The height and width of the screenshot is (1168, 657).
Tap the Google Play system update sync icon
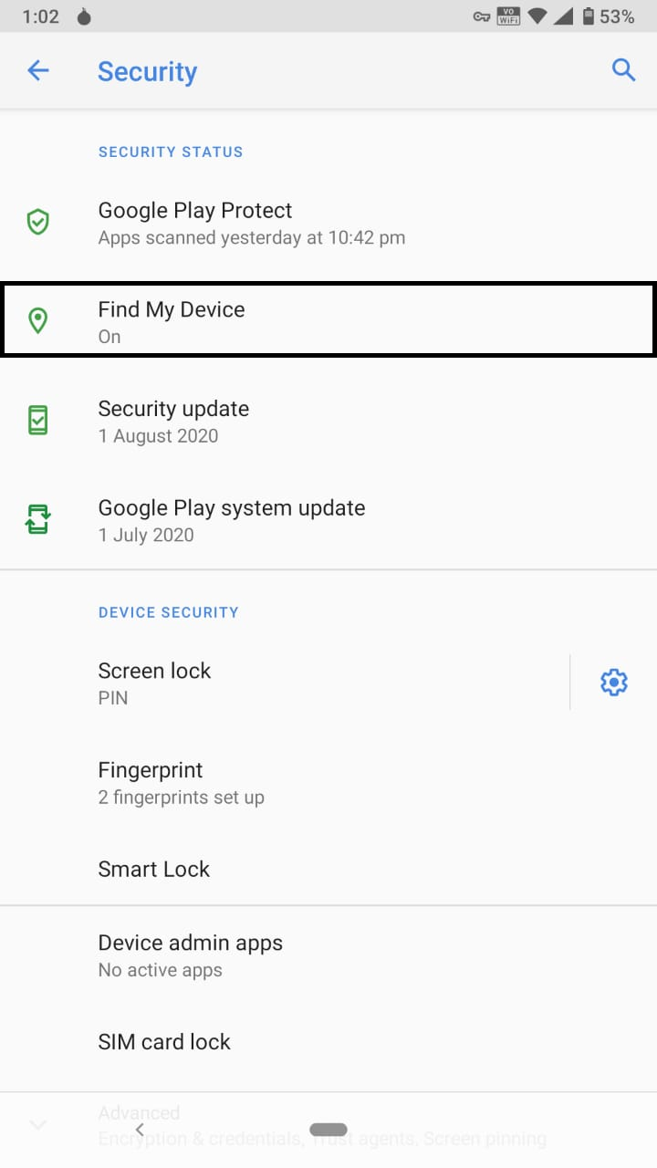37,518
